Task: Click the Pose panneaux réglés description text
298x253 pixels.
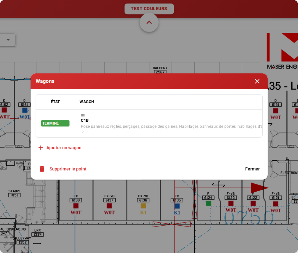Action: click(172, 126)
